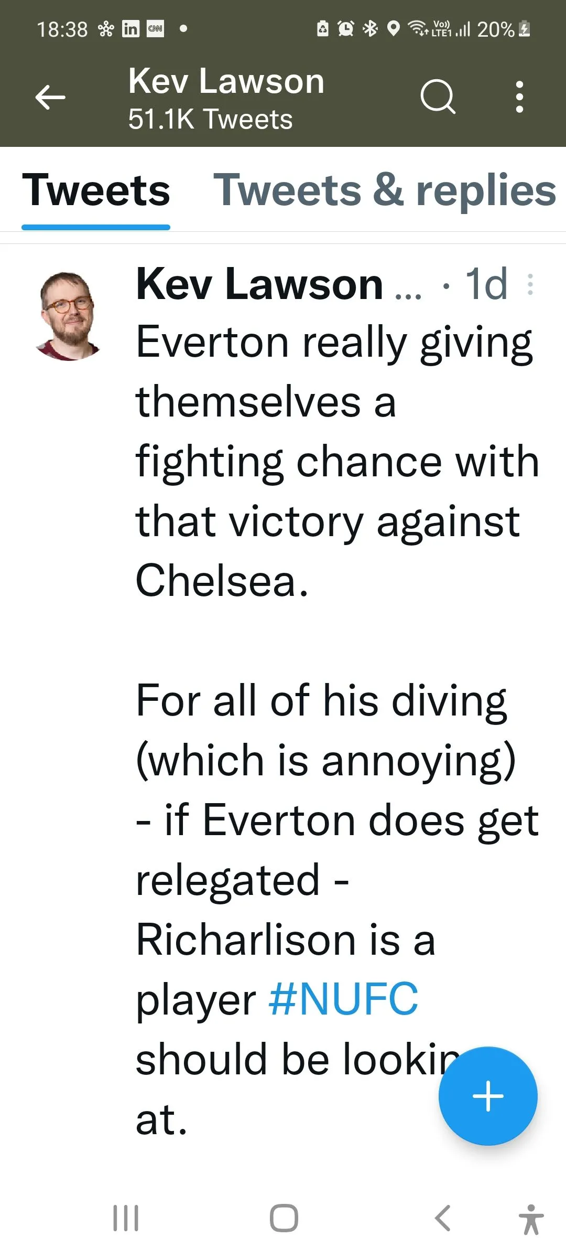Open Kev Lawson's name in the tweet

[x=259, y=284]
